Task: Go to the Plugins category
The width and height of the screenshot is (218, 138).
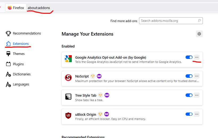Action: (15, 64)
